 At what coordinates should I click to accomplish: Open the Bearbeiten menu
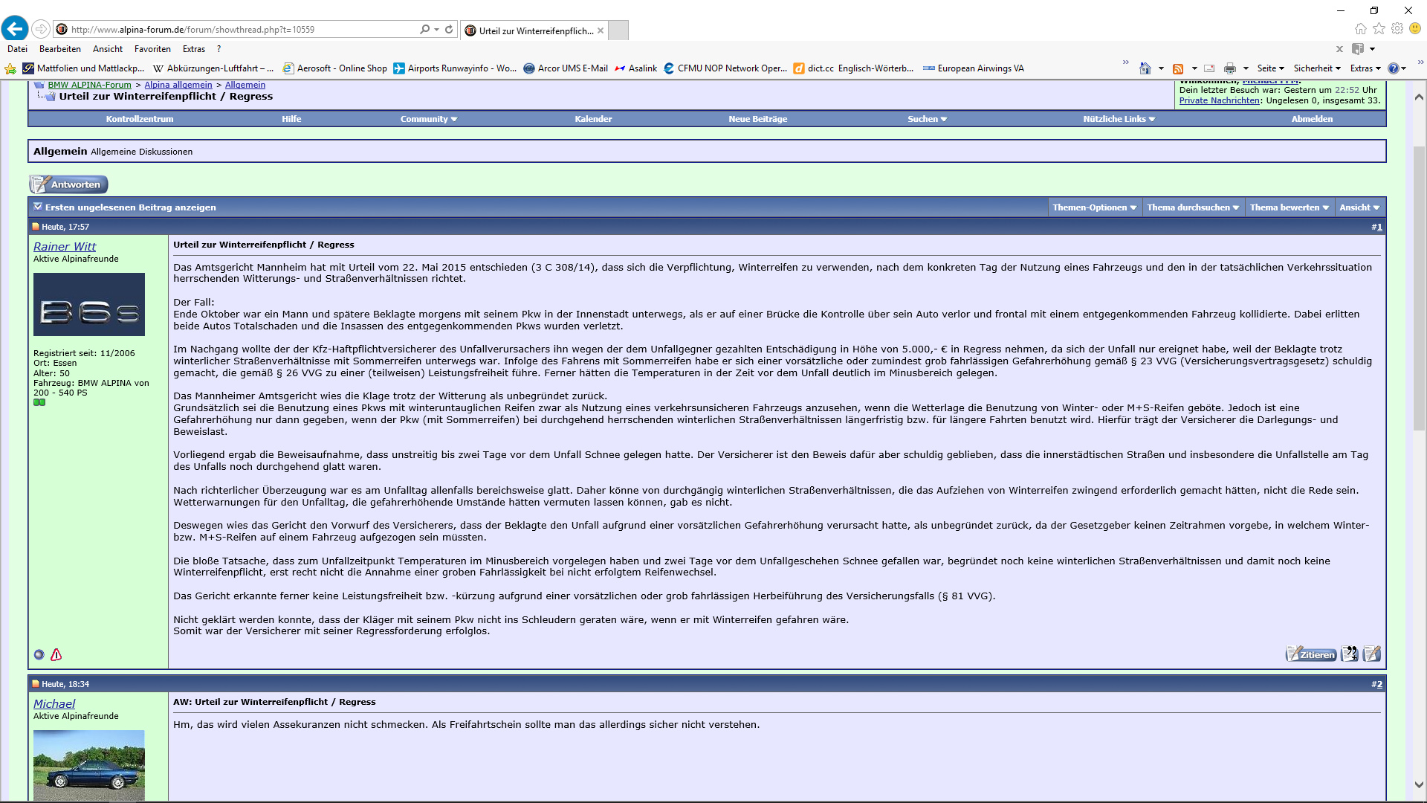point(60,49)
